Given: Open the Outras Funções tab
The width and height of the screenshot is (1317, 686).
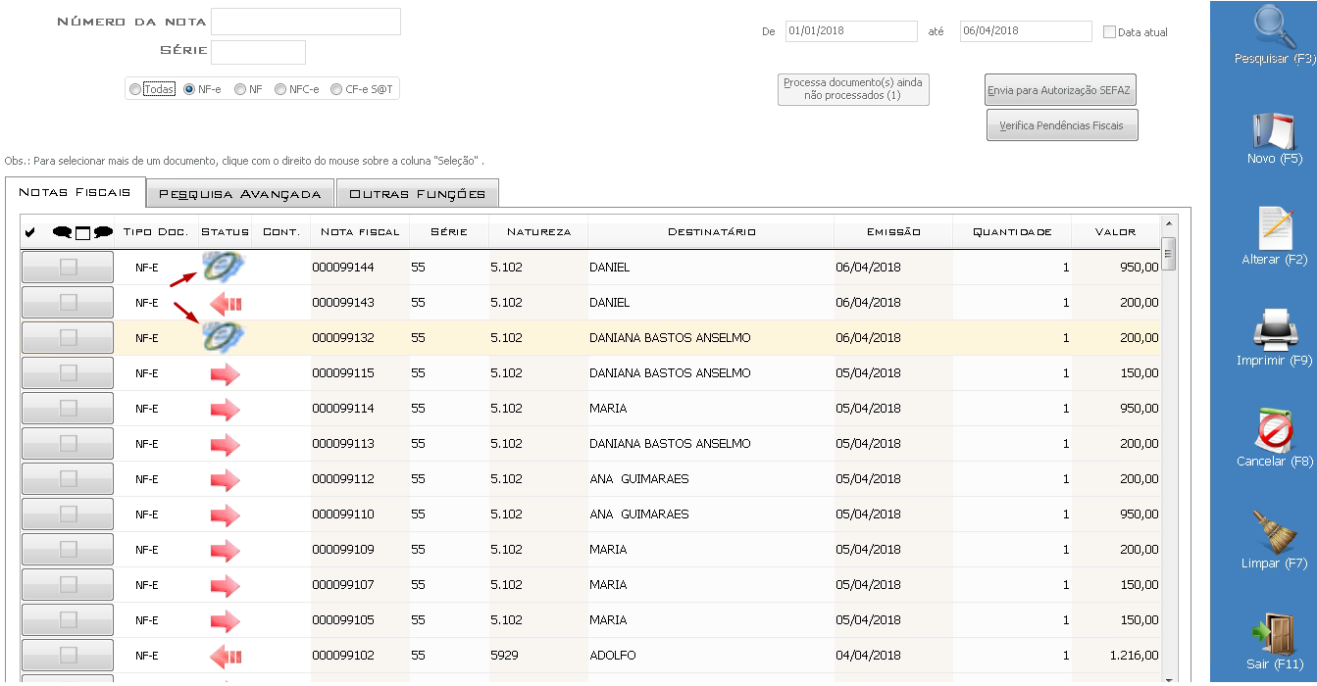Looking at the screenshot, I should pyautogui.click(x=417, y=193).
